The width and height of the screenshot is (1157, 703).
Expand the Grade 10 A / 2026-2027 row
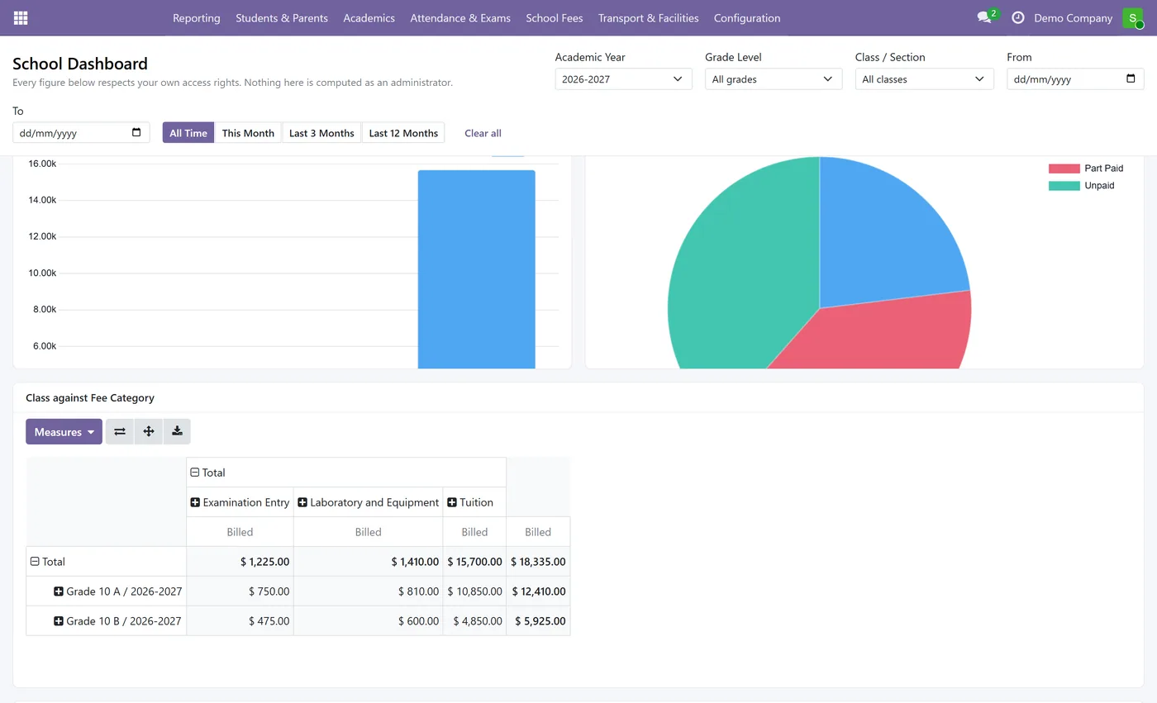coord(59,591)
